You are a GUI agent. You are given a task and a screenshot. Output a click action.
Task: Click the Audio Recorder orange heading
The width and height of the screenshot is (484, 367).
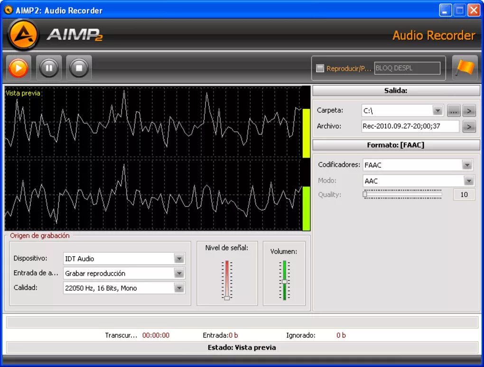coord(434,36)
